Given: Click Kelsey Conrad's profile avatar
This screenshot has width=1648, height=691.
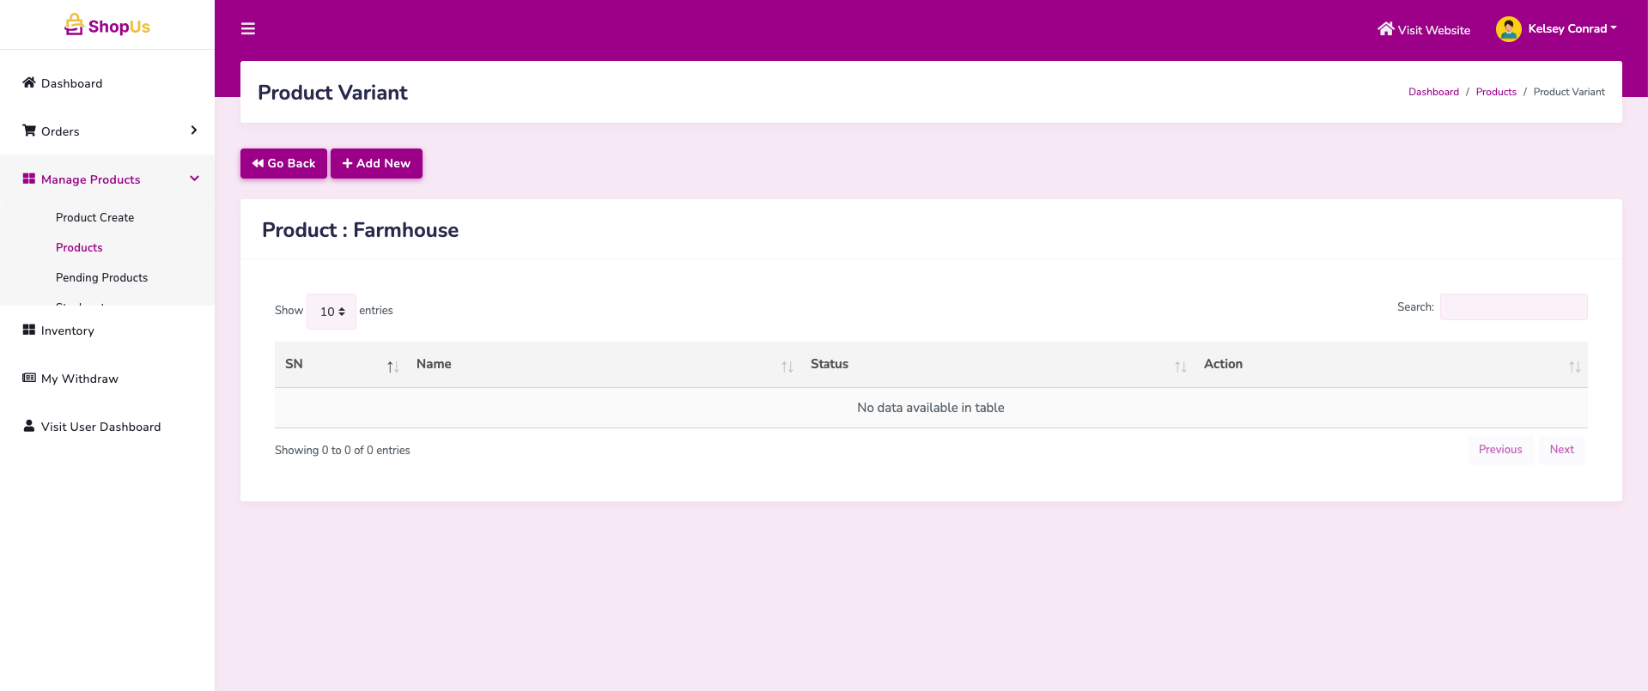Looking at the screenshot, I should tap(1508, 29).
